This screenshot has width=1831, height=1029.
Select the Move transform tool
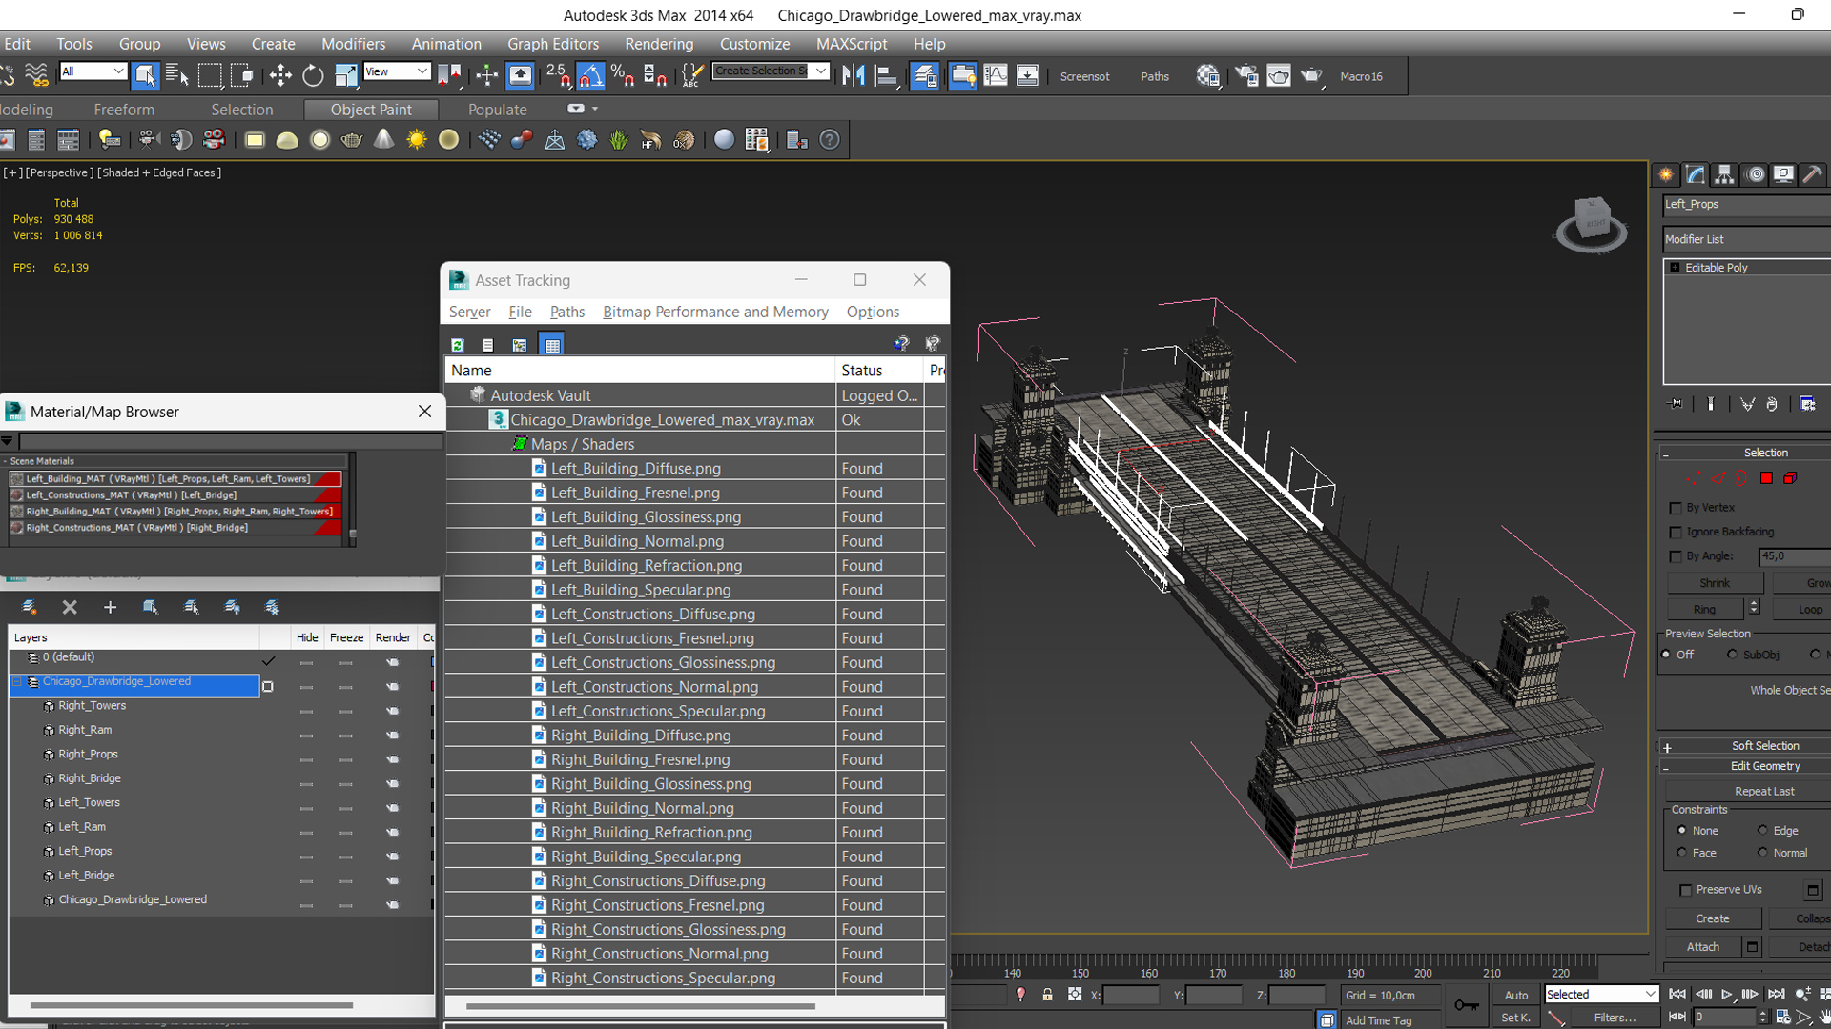pyautogui.click(x=280, y=76)
